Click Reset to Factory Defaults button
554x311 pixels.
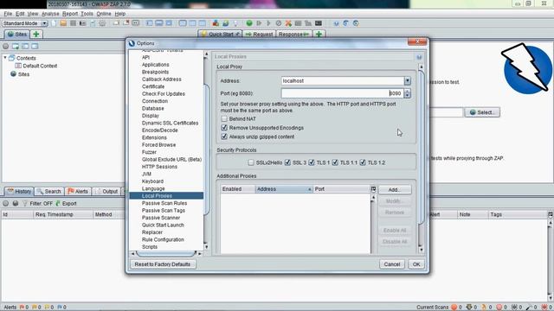[x=163, y=264]
